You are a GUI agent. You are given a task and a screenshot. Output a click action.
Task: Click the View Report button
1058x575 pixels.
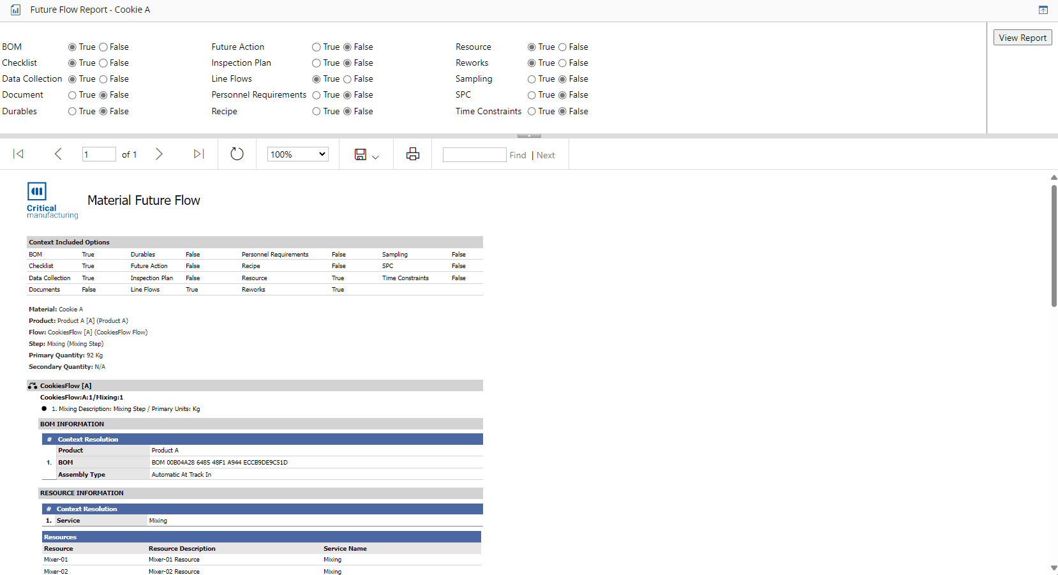1022,38
